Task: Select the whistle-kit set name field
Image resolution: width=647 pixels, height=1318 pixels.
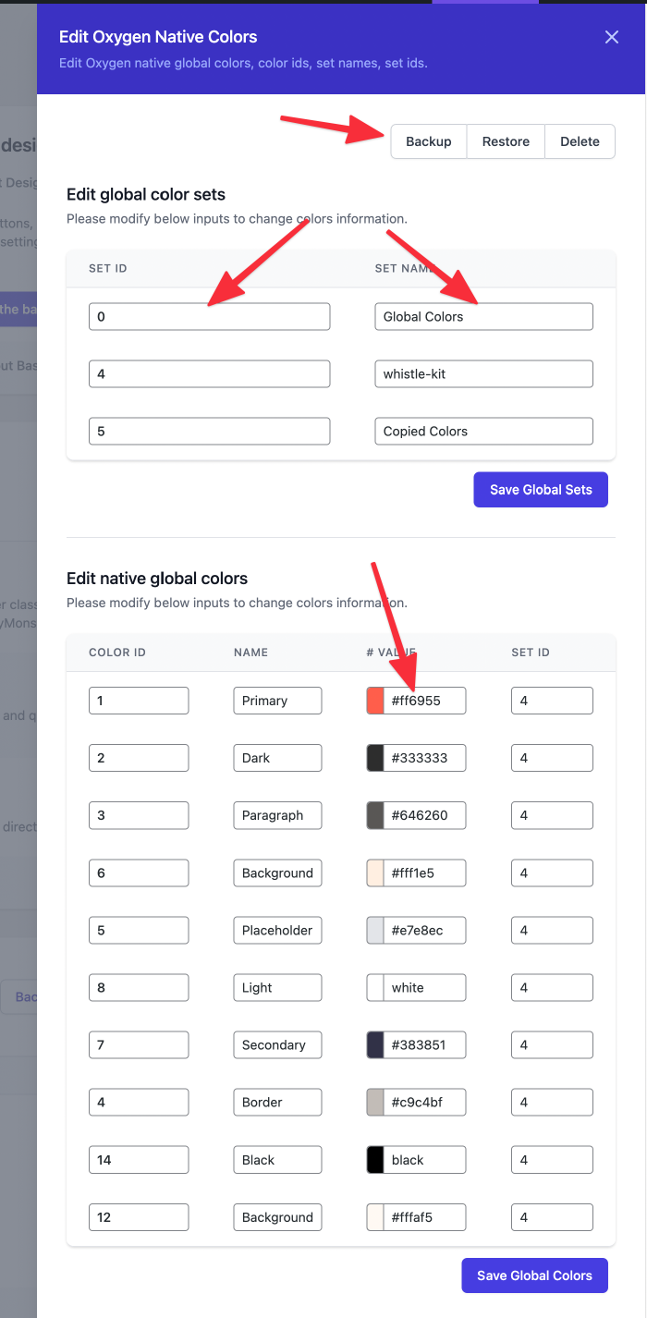Action: [x=482, y=373]
